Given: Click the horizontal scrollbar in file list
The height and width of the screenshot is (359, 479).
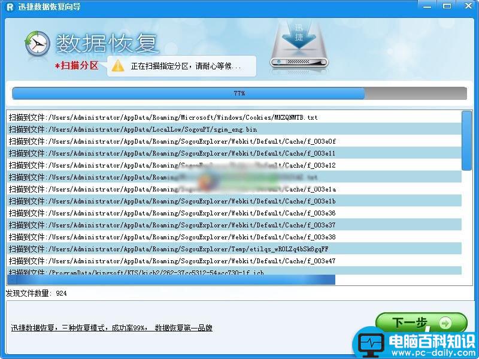Looking at the screenshot, I should (x=171, y=279).
